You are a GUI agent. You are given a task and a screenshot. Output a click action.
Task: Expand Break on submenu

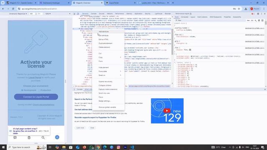pyautogui.click(x=108, y=75)
